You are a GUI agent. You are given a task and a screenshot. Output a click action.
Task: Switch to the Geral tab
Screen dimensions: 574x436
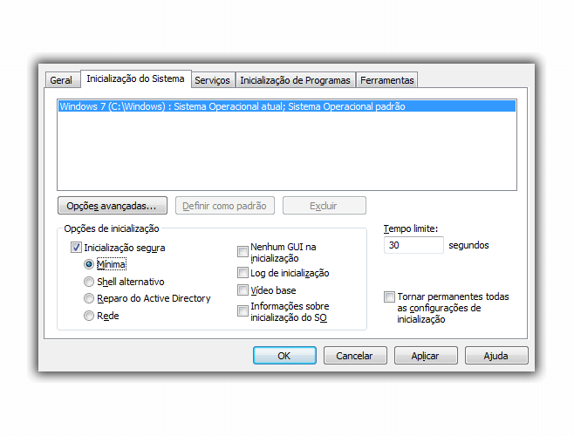61,80
